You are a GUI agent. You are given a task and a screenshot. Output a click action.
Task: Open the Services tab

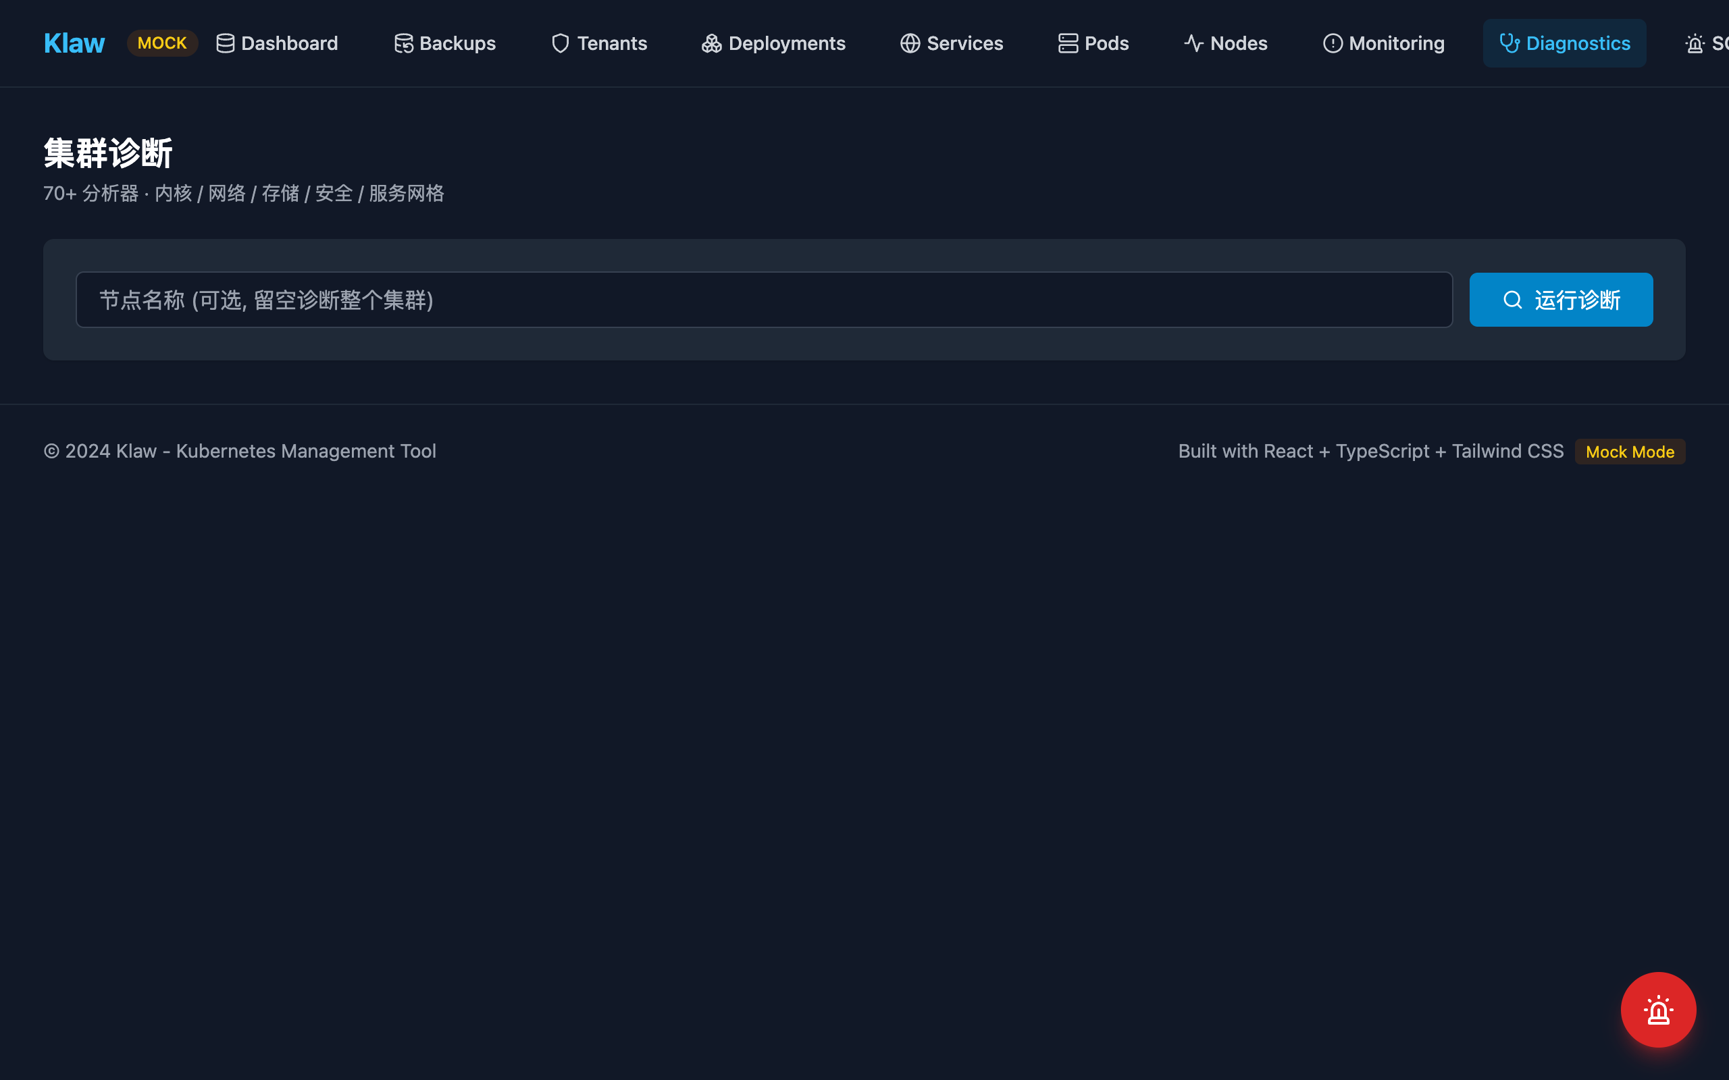[x=952, y=44]
